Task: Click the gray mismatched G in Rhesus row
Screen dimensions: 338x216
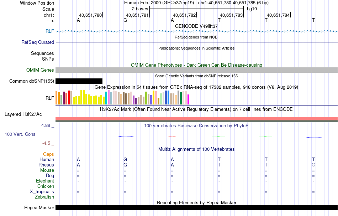Action: coord(313,165)
